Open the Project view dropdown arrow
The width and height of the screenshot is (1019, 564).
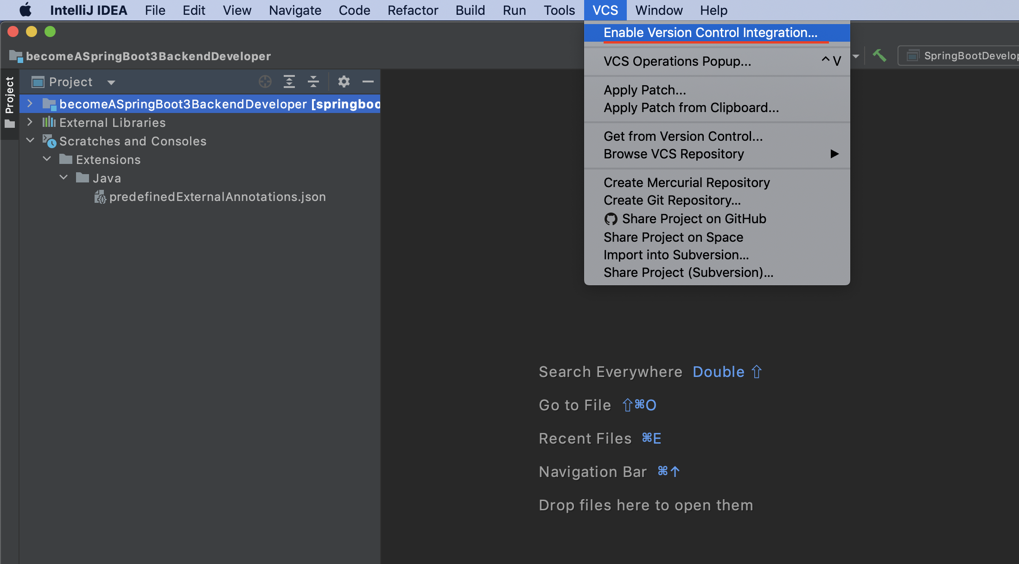coord(111,82)
